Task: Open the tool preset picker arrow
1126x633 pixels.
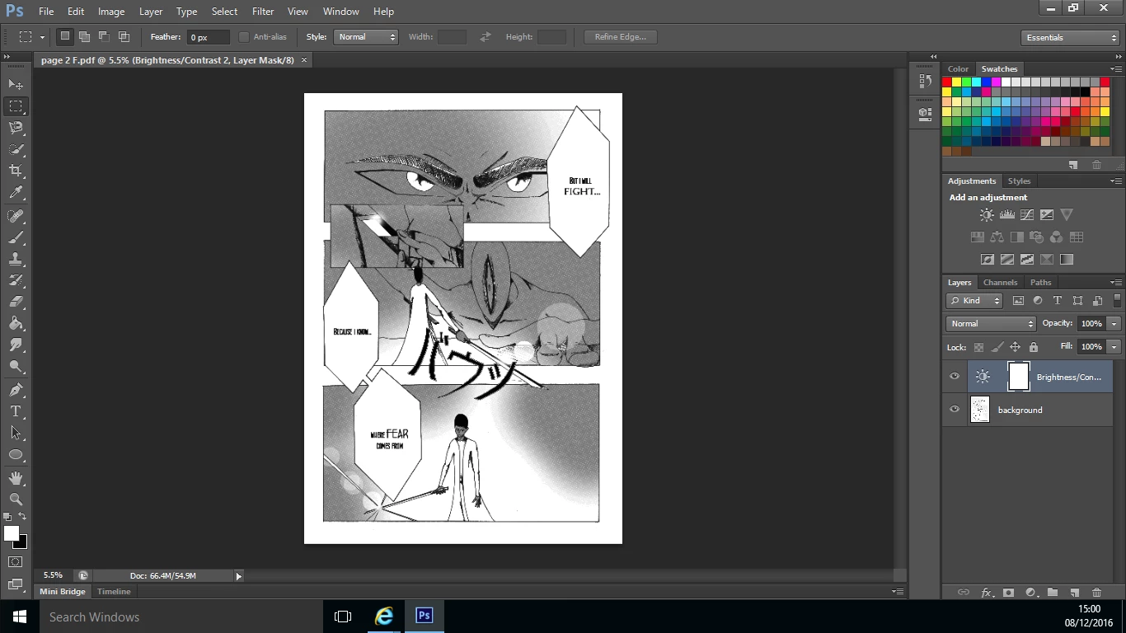Action: click(x=42, y=37)
